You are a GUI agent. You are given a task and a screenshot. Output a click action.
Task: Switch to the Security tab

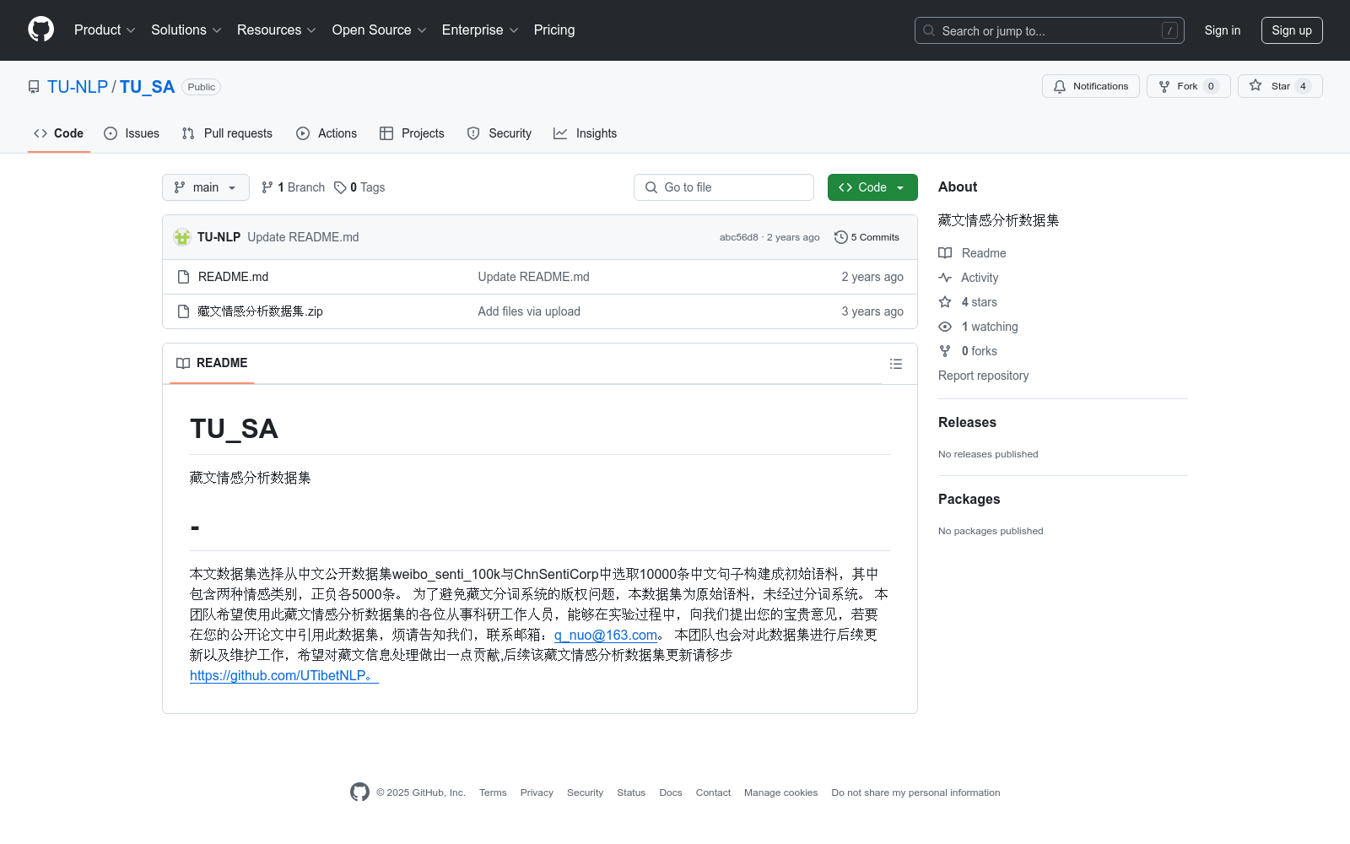[499, 133]
